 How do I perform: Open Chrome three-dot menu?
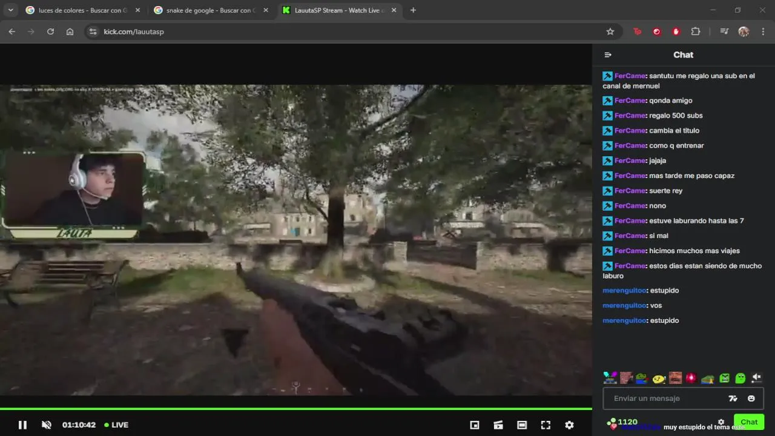(762, 31)
